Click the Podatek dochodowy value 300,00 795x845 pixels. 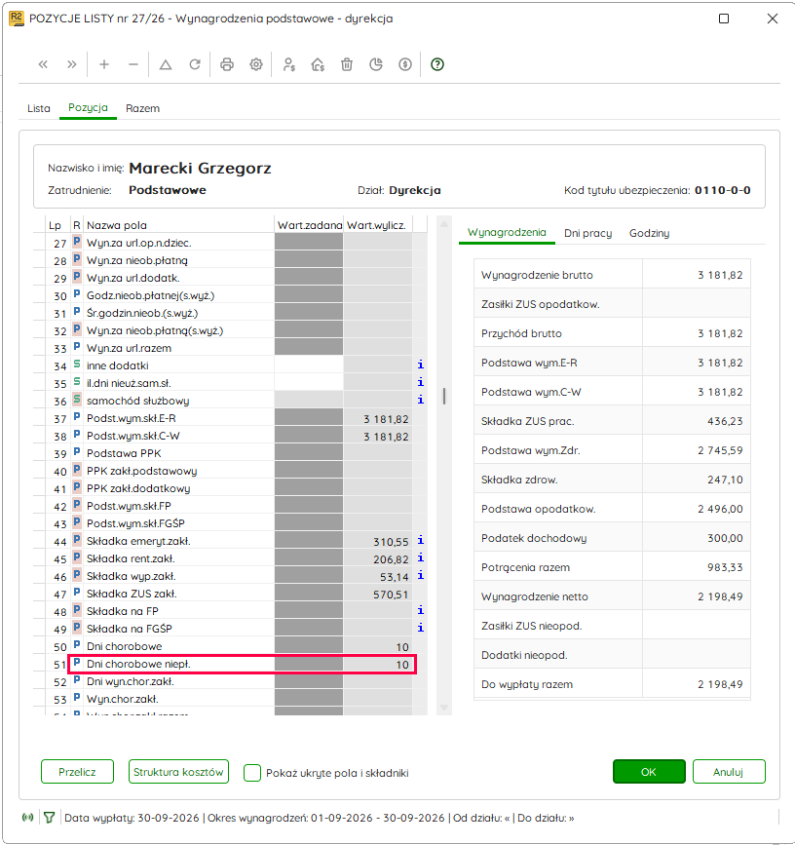pos(725,538)
